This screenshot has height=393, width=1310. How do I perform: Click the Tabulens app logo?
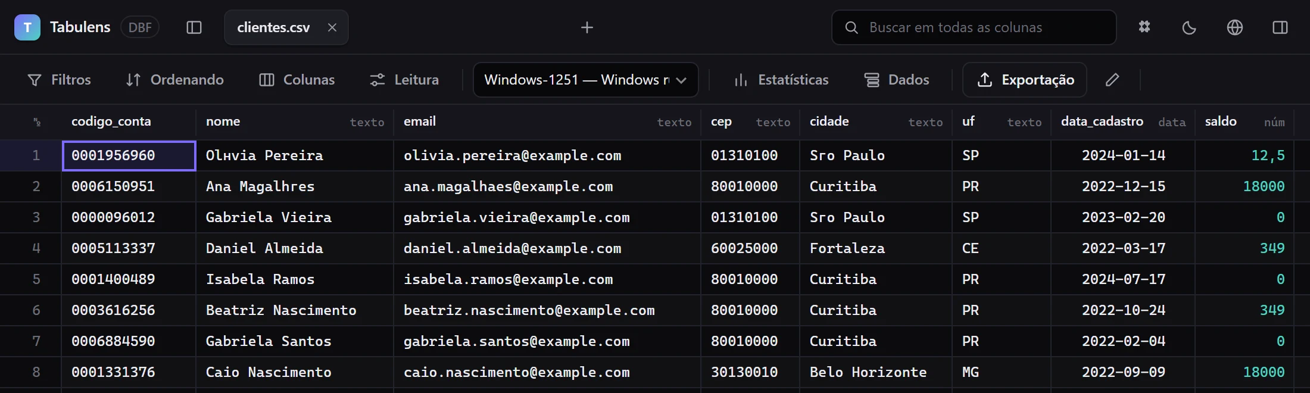[x=27, y=27]
